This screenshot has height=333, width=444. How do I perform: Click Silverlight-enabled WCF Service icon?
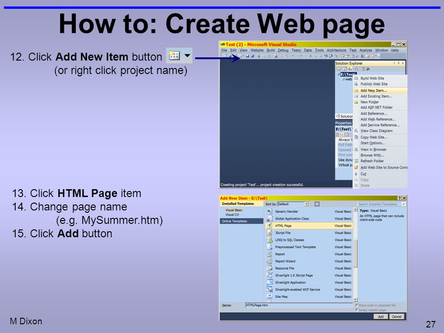pos(270,290)
